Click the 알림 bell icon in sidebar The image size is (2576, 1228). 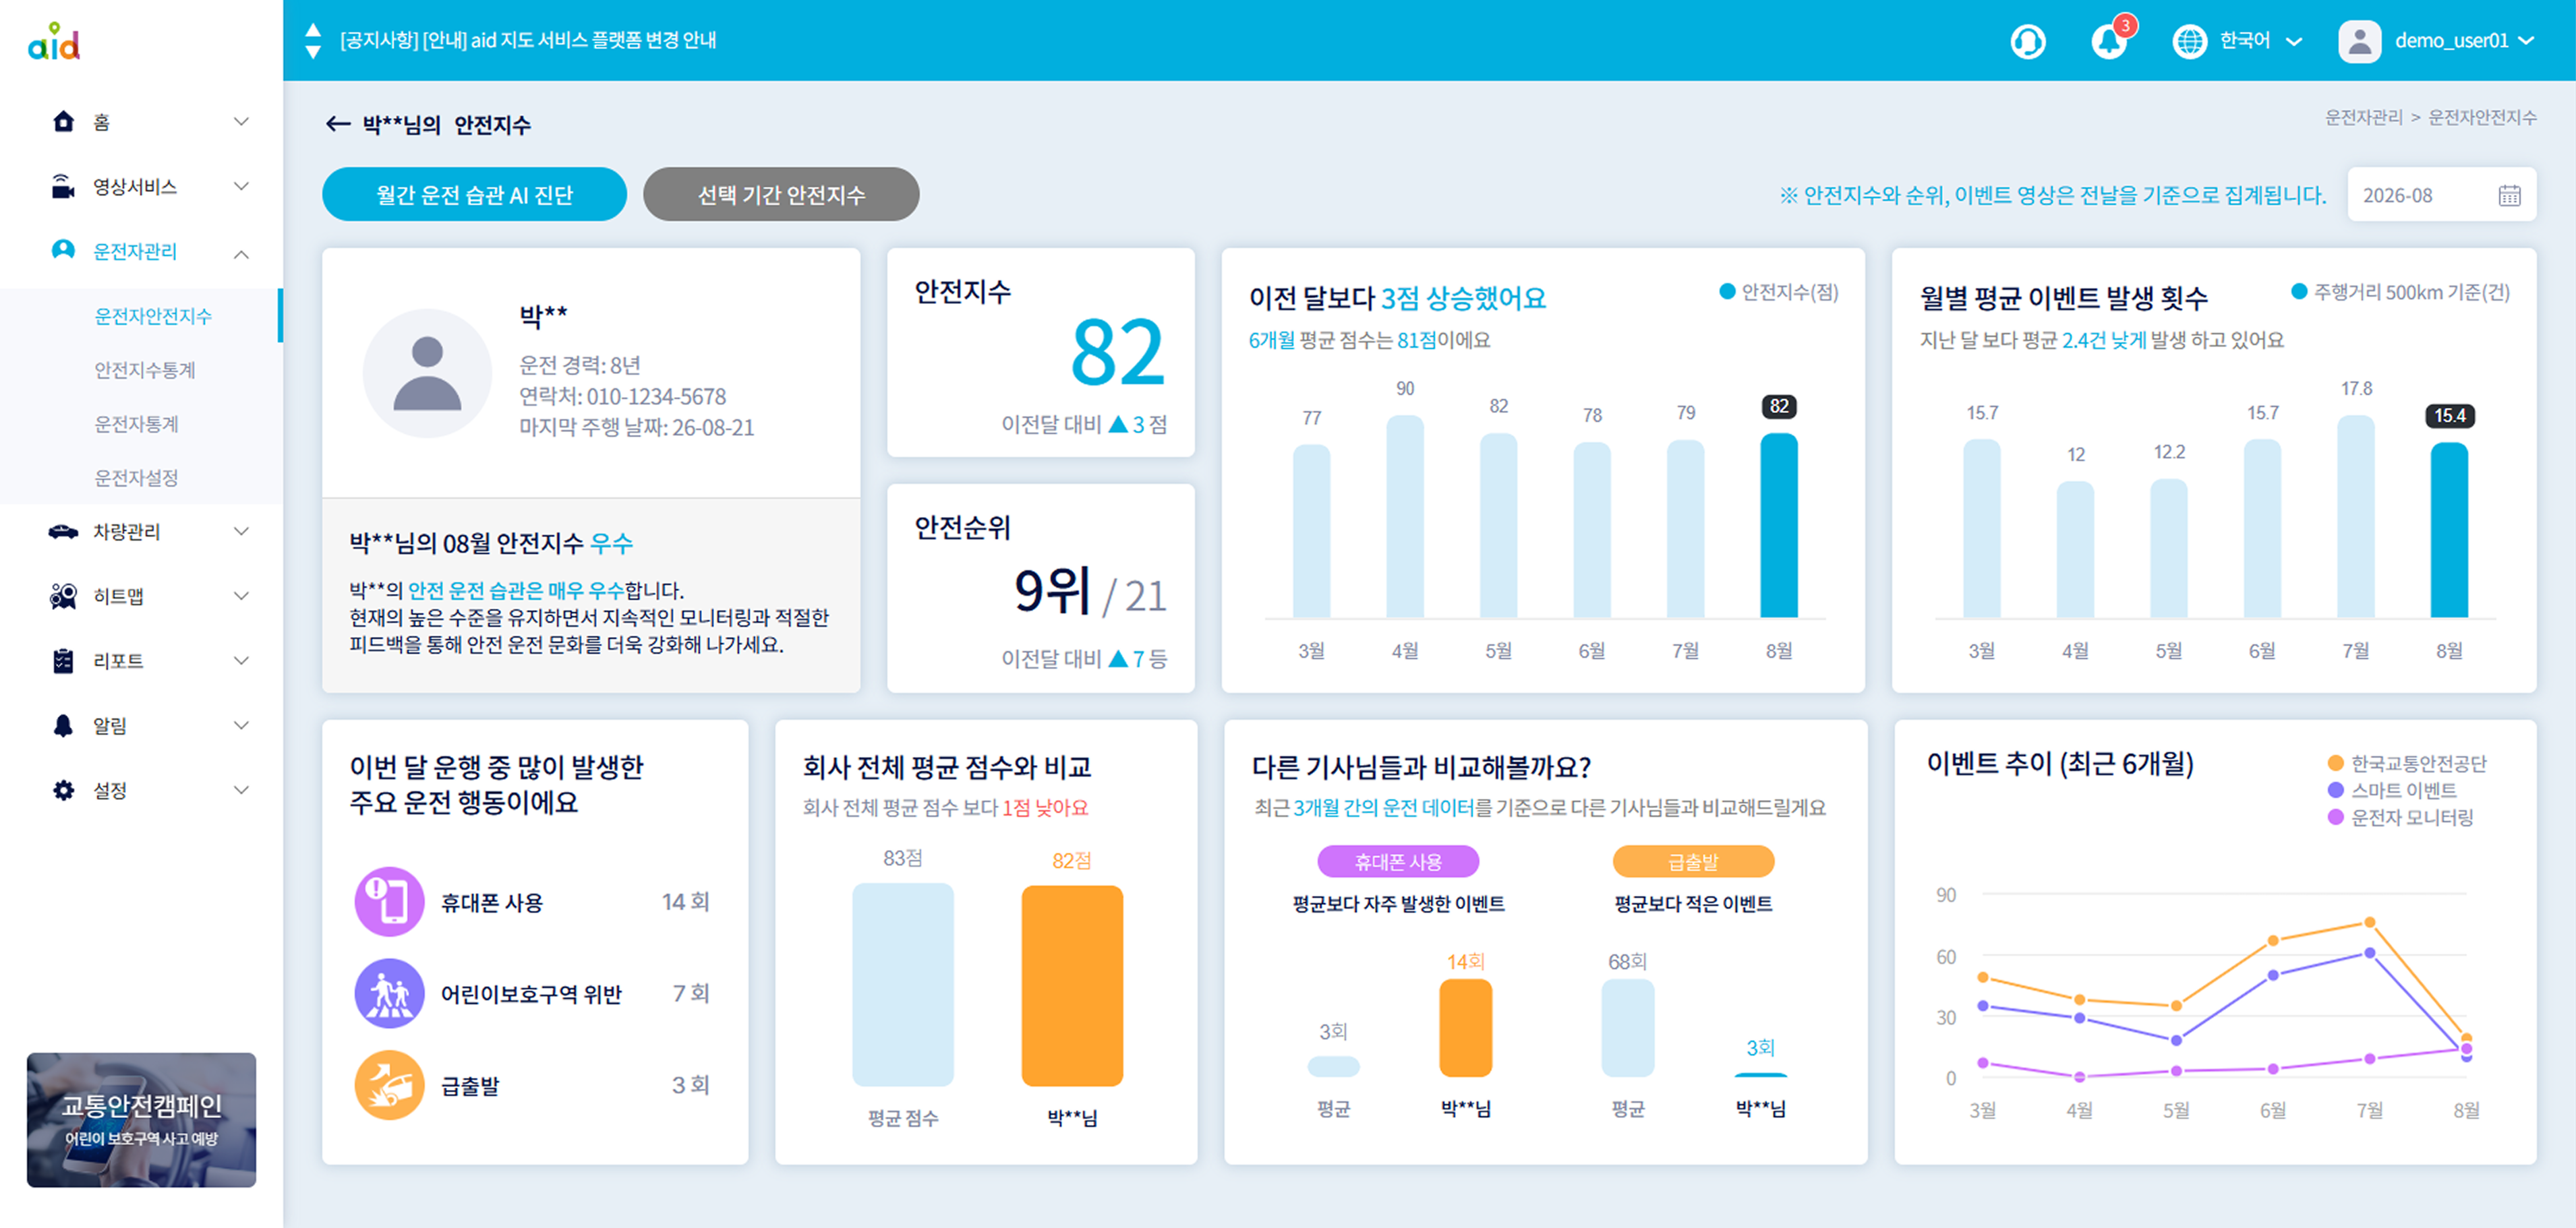63,725
